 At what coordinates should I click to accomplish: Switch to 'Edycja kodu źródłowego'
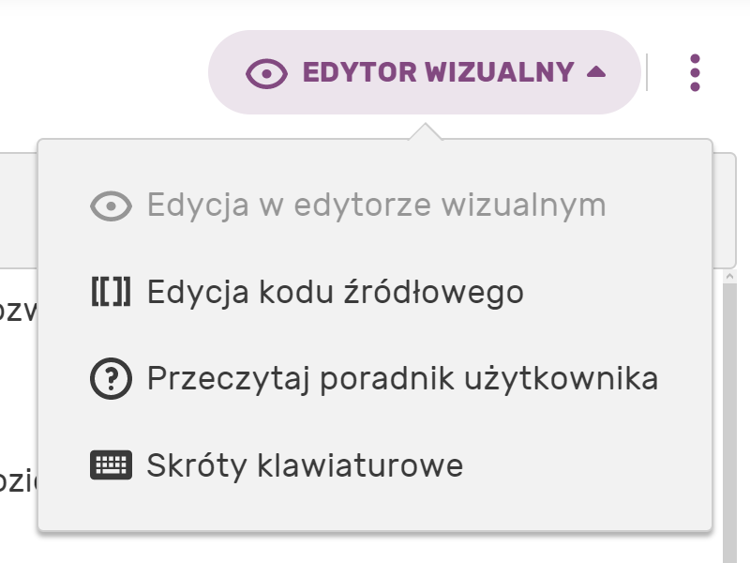pyautogui.click(x=335, y=293)
